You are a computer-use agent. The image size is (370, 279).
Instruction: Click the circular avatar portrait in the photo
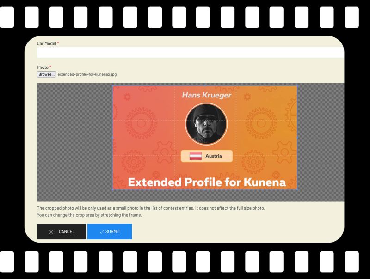[x=206, y=124]
